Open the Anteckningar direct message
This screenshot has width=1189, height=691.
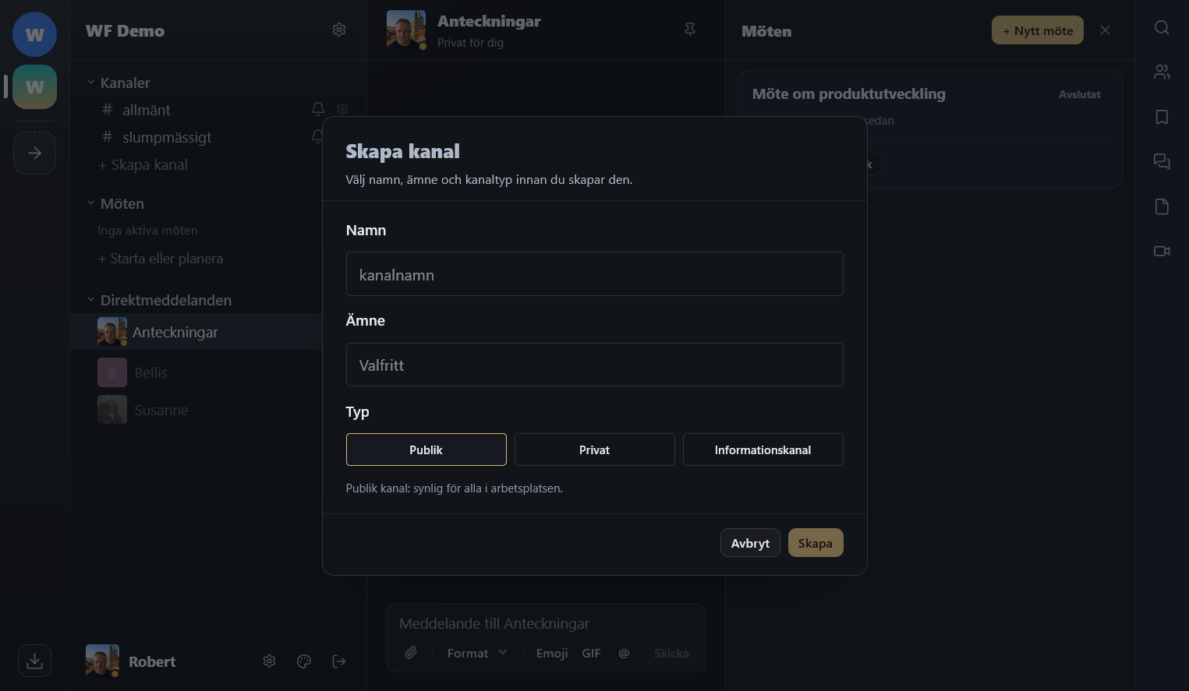click(x=175, y=332)
